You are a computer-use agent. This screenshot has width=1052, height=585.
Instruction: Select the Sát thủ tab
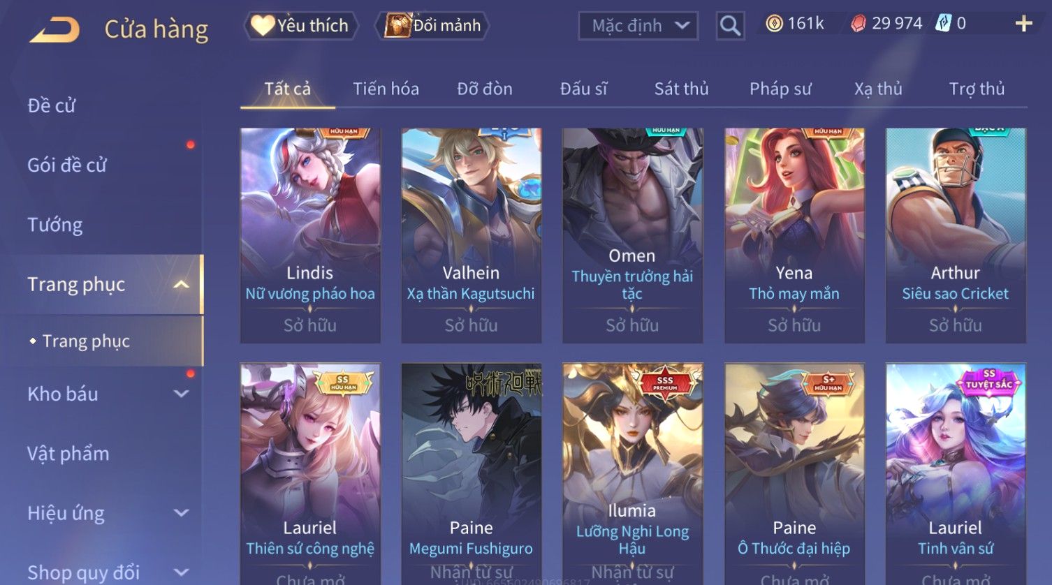681,89
